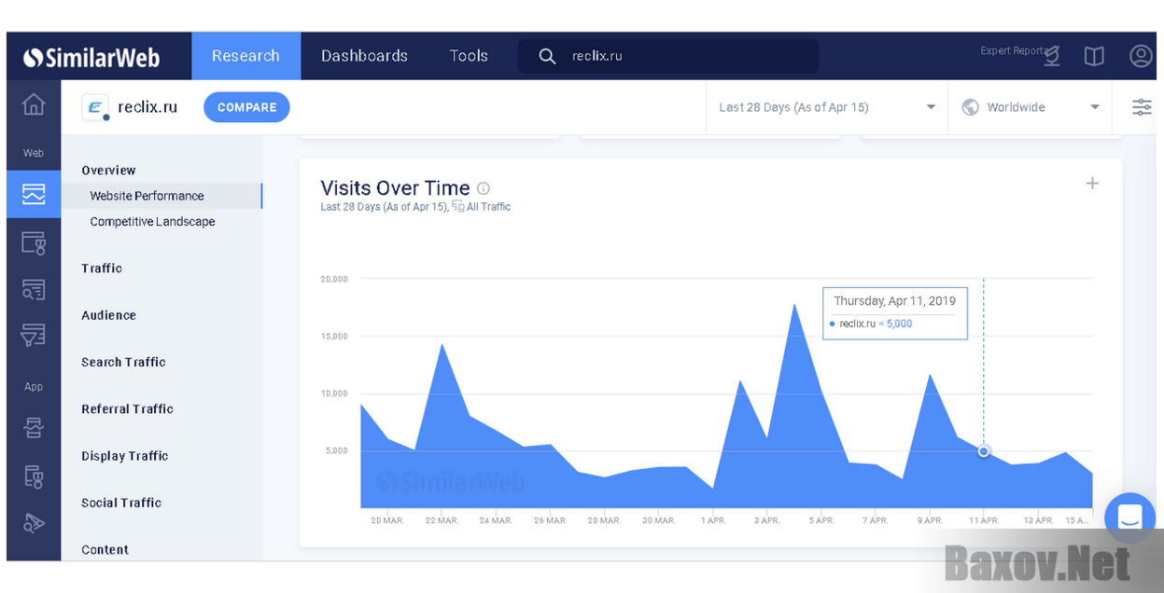Click the '< 5,000' tooltip value
This screenshot has width=1164, height=593.
click(895, 324)
